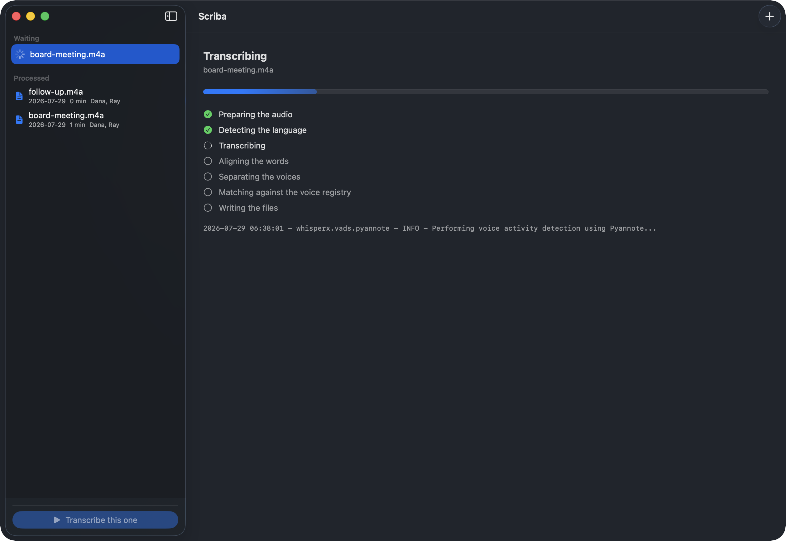The height and width of the screenshot is (541, 786).
Task: Click green checkmark next to Detecting the language
Action: (208, 130)
